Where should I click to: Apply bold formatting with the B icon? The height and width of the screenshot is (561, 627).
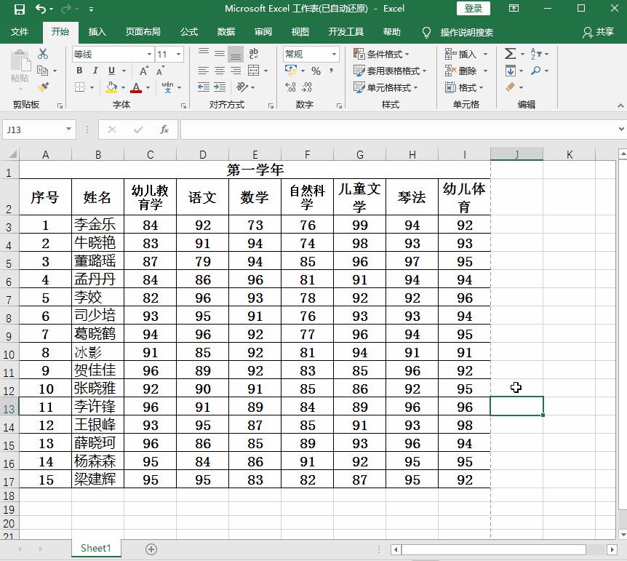coord(79,71)
